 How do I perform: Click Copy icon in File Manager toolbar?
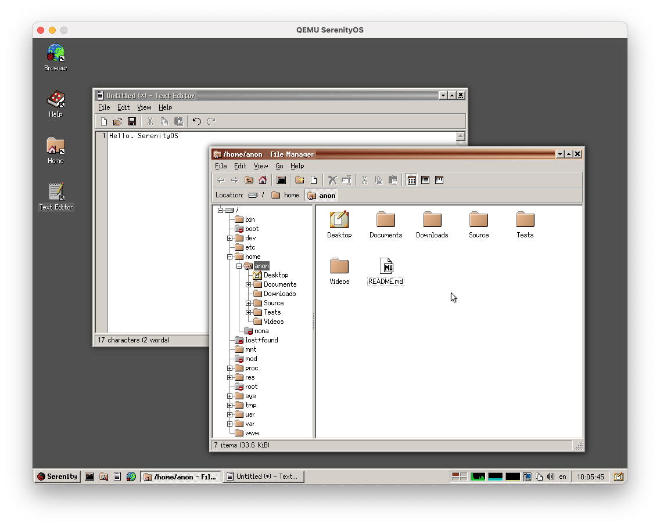pyautogui.click(x=379, y=181)
